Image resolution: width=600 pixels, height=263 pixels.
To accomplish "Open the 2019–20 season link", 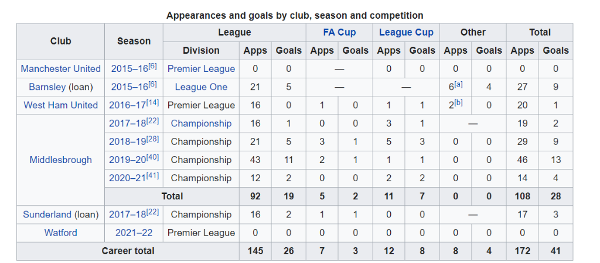I will [x=127, y=160].
